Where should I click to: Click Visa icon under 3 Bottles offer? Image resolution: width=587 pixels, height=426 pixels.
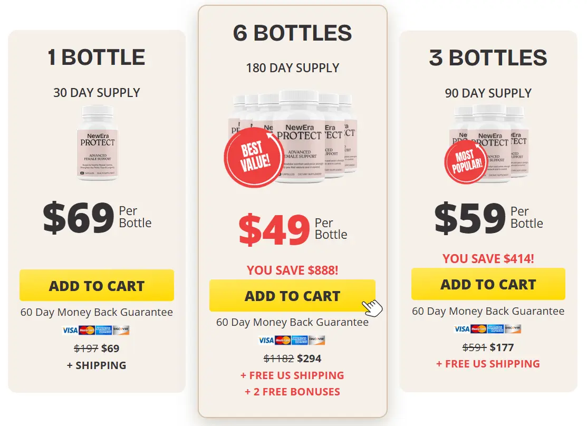[462, 329]
